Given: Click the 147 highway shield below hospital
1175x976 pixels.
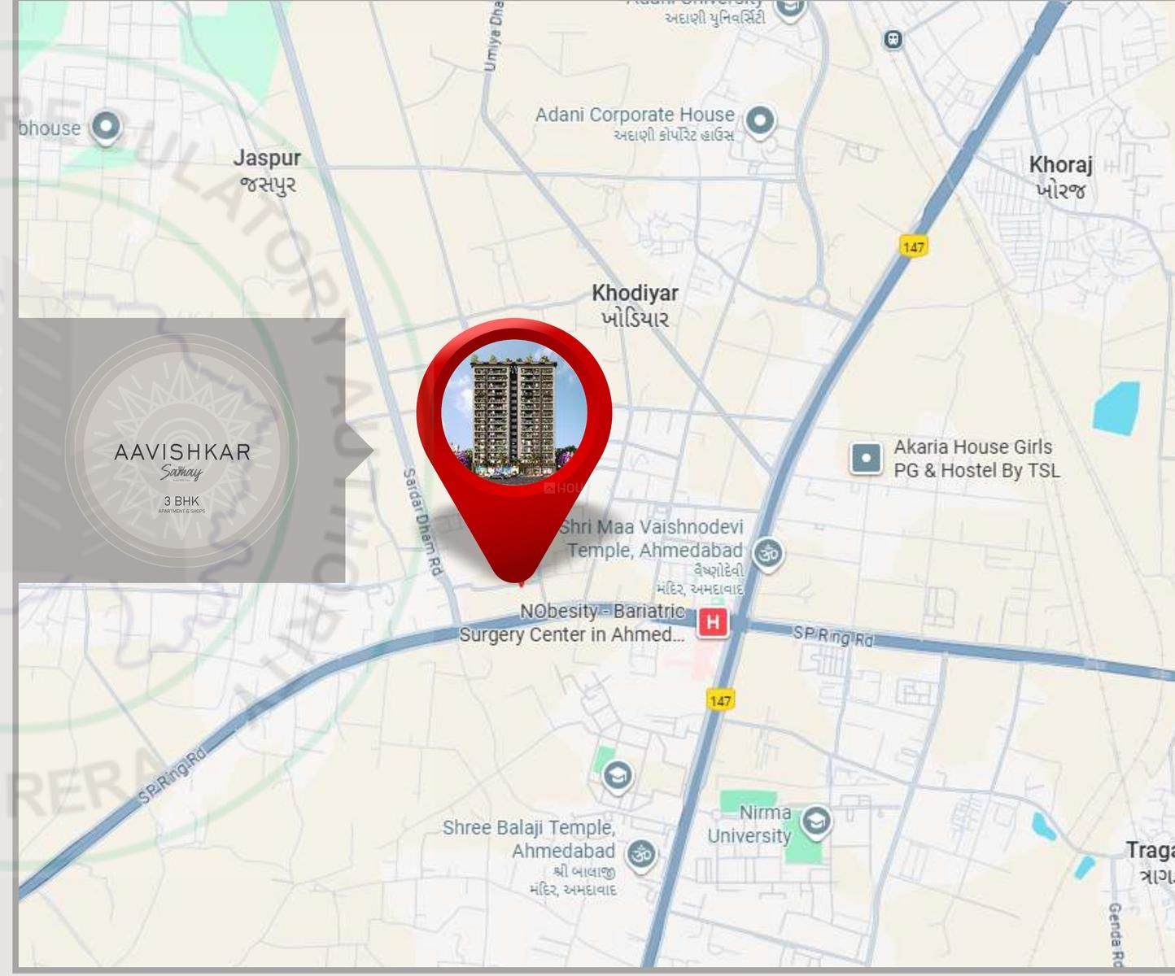Looking at the screenshot, I should [x=719, y=699].
